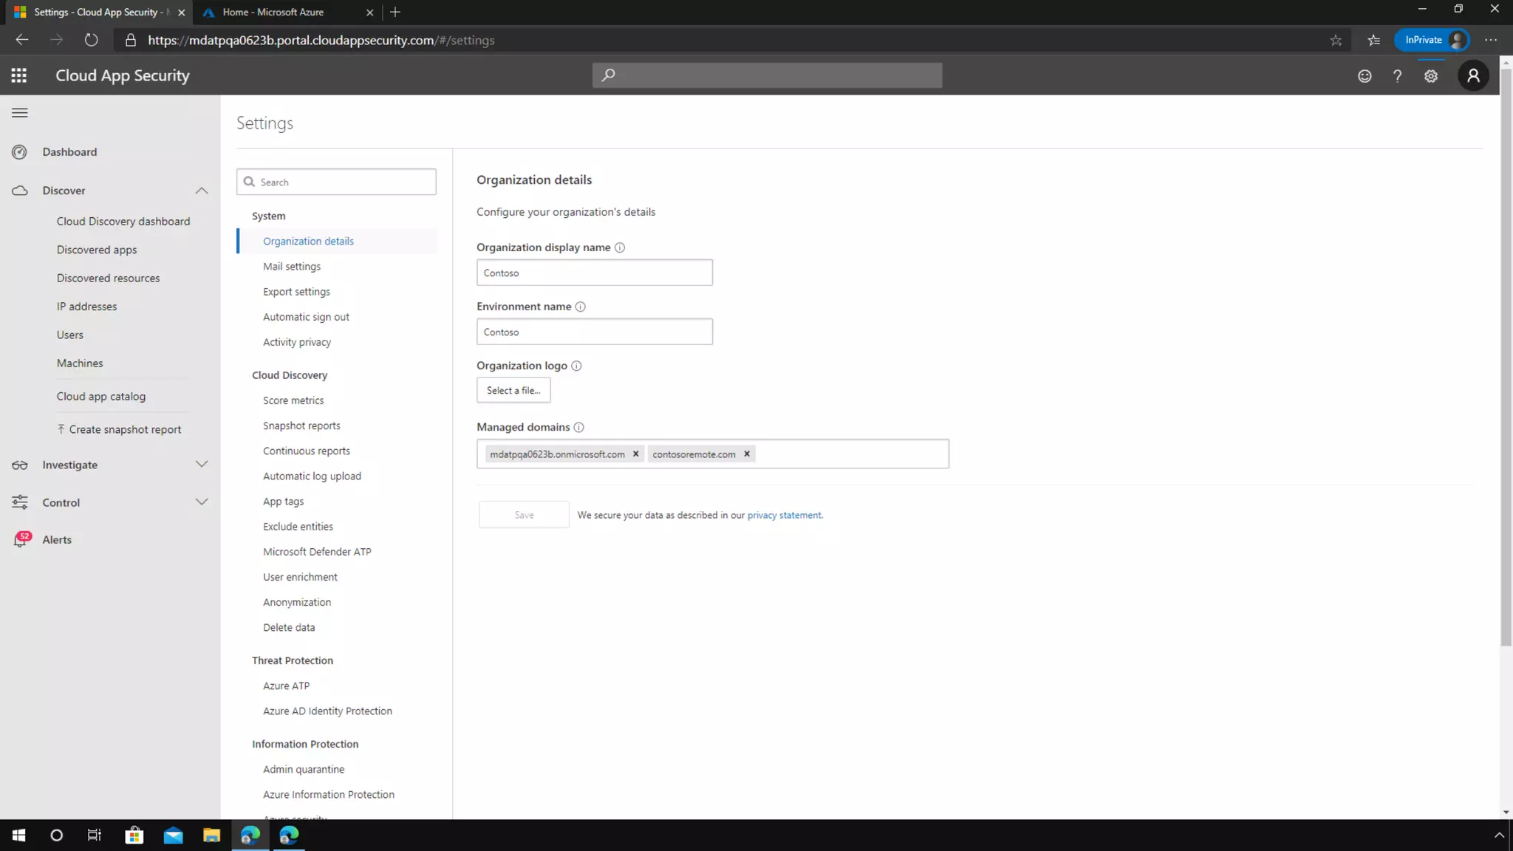Click the settings gear icon in header
The height and width of the screenshot is (851, 1513).
[1431, 75]
